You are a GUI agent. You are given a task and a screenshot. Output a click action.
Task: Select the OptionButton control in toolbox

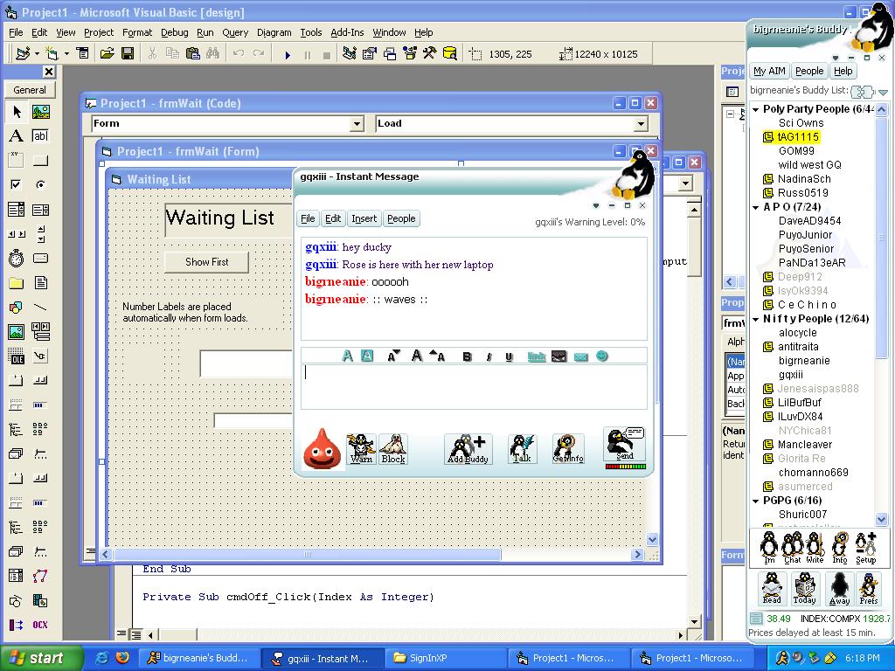(x=40, y=184)
